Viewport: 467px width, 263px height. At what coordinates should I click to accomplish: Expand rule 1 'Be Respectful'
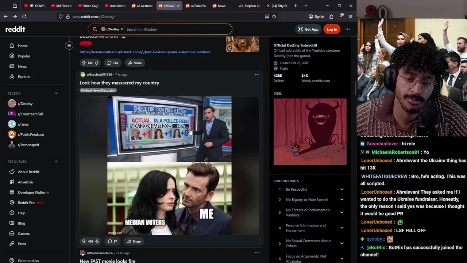(x=342, y=189)
